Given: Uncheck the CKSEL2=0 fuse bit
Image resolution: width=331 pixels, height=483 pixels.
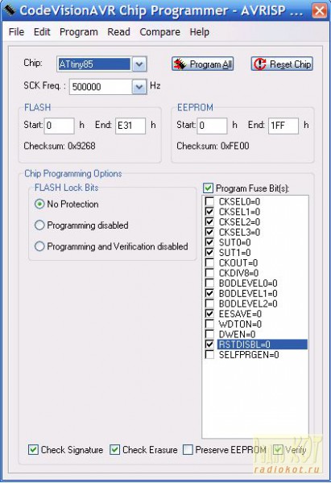Looking at the screenshot, I should tap(209, 222).
